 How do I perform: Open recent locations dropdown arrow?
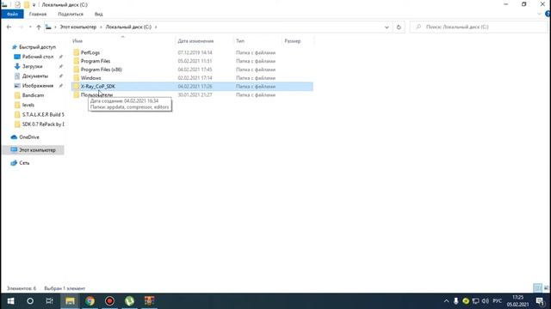coord(30,27)
